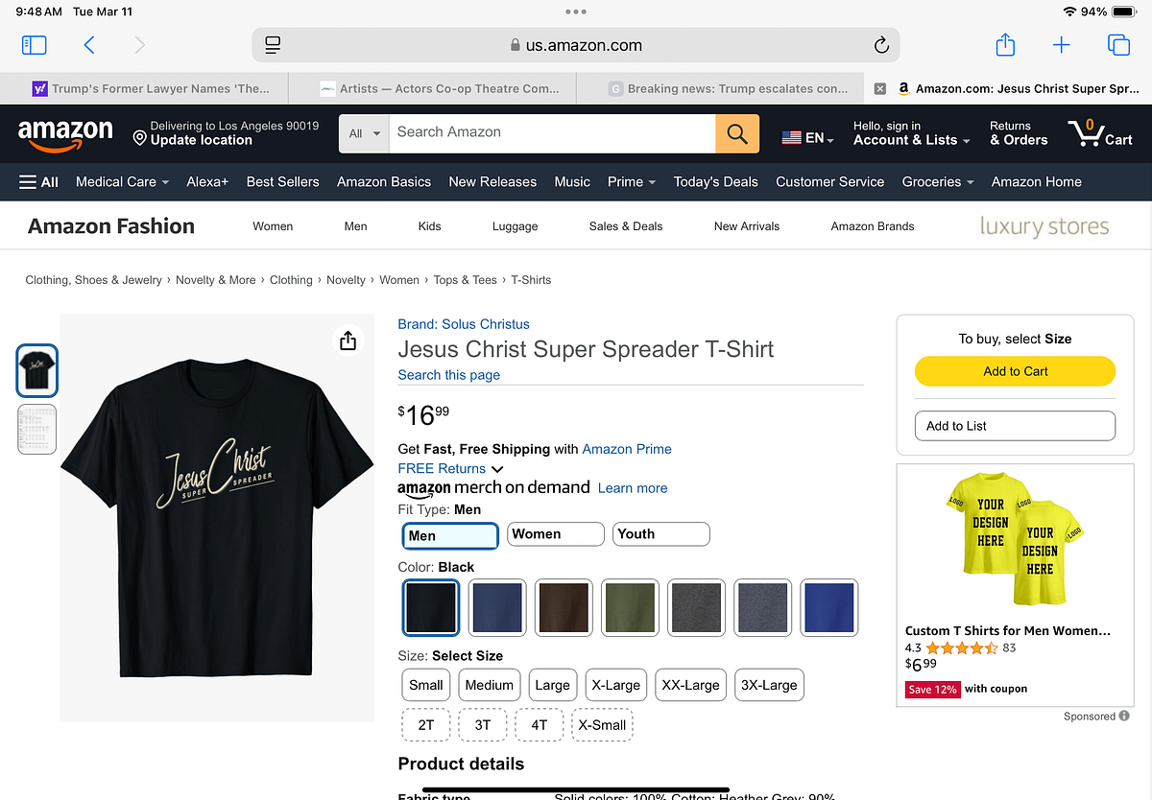Tap Safari share icon in toolbar

point(1004,44)
